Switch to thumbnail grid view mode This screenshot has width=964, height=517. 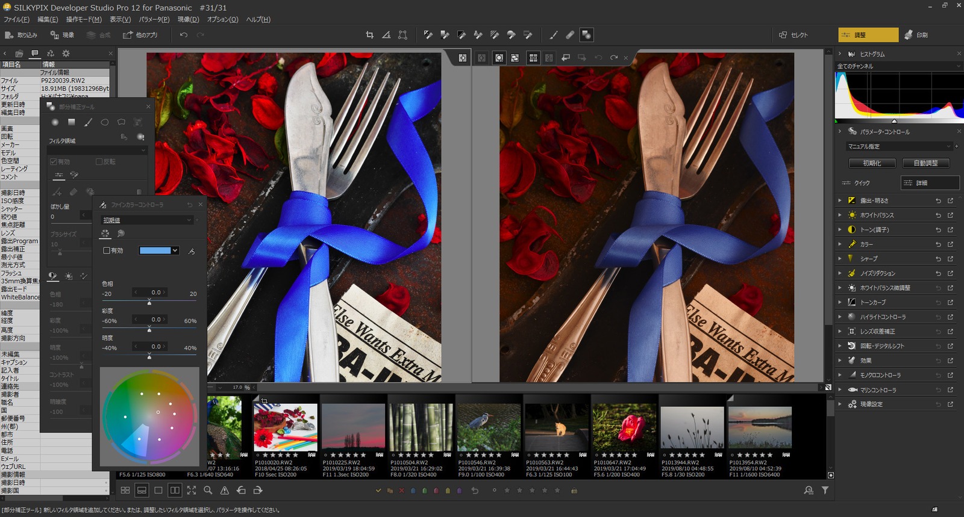[125, 491]
